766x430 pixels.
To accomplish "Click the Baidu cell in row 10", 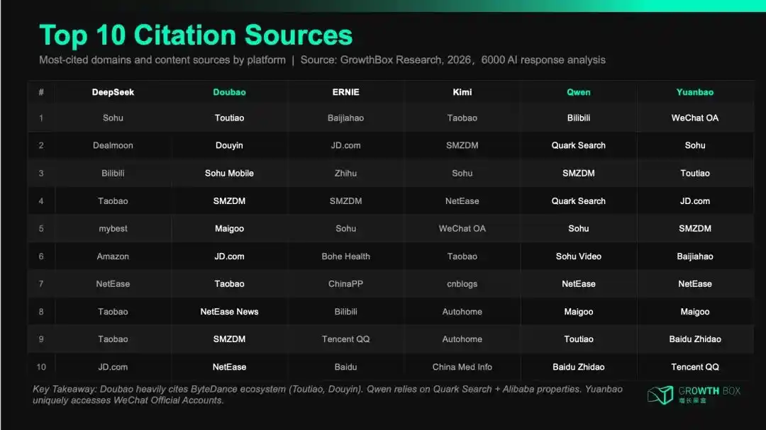I will [346, 367].
